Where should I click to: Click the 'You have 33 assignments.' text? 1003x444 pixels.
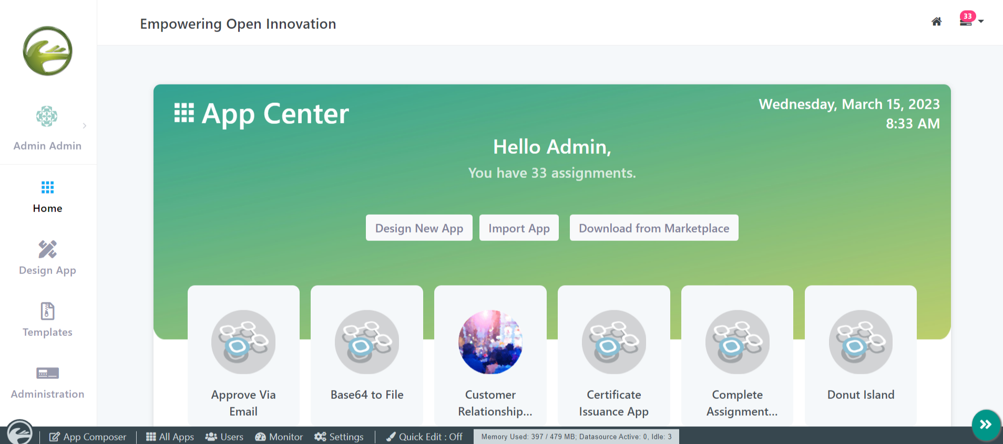(x=552, y=173)
